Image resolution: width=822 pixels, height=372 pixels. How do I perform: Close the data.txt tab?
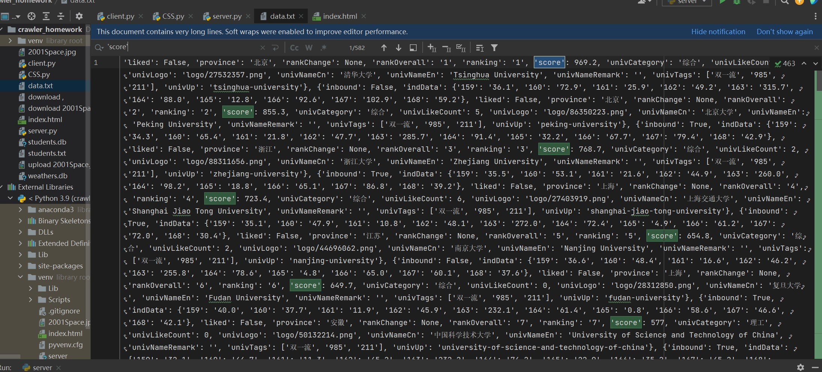[301, 16]
